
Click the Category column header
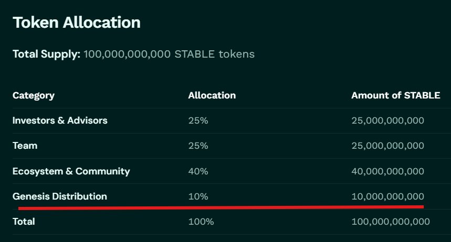pos(34,95)
